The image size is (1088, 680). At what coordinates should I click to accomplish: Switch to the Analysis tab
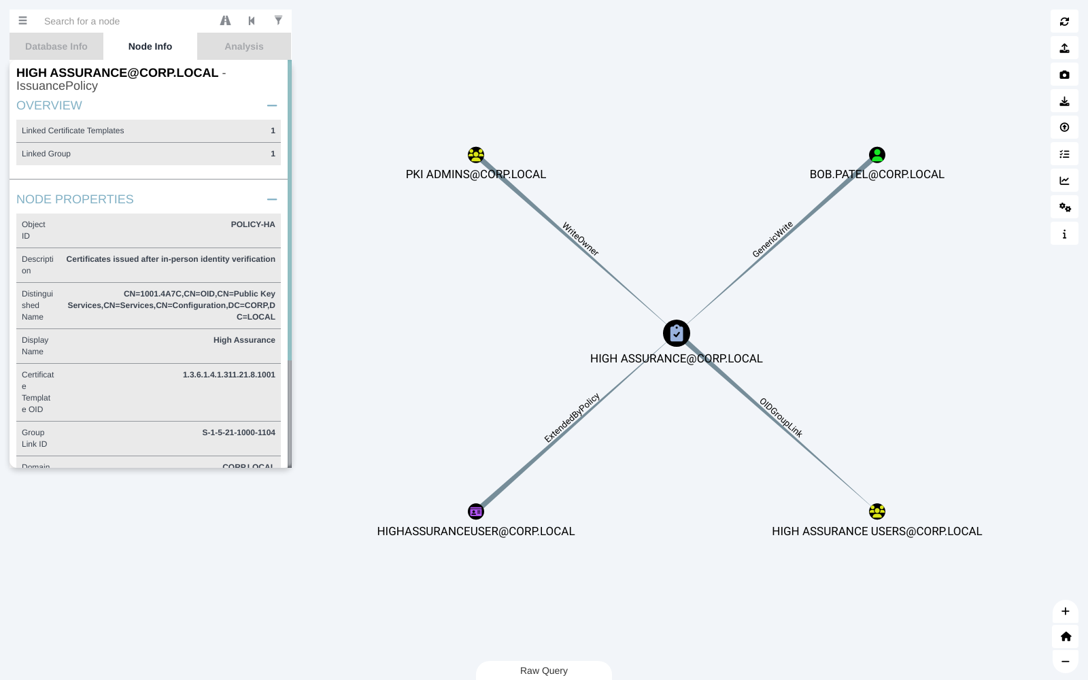tap(244, 46)
